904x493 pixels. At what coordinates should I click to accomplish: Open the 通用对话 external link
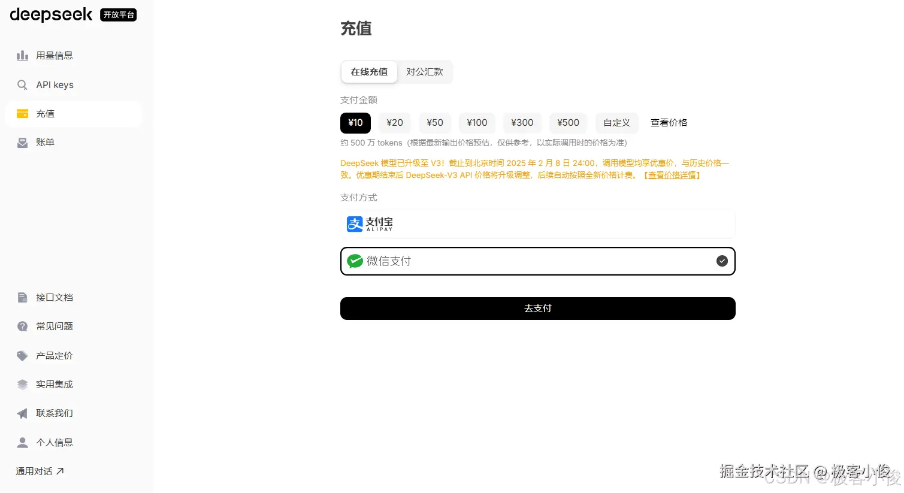[x=40, y=471]
